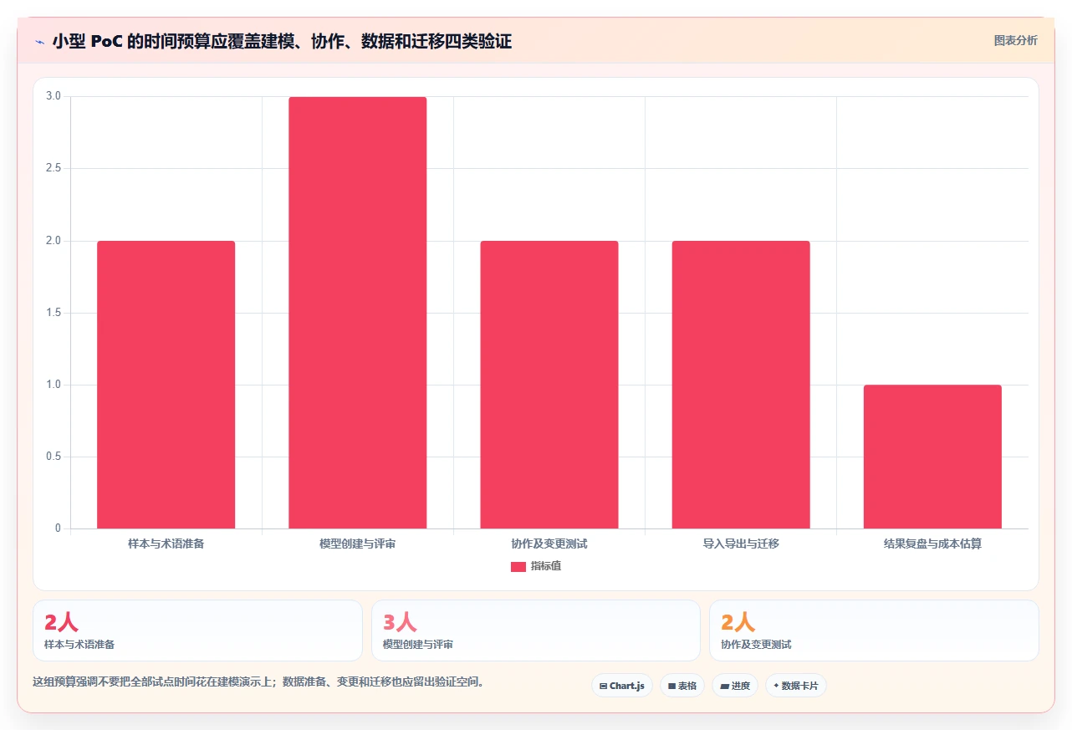Click the y-axis value 0.5

pos(54,457)
